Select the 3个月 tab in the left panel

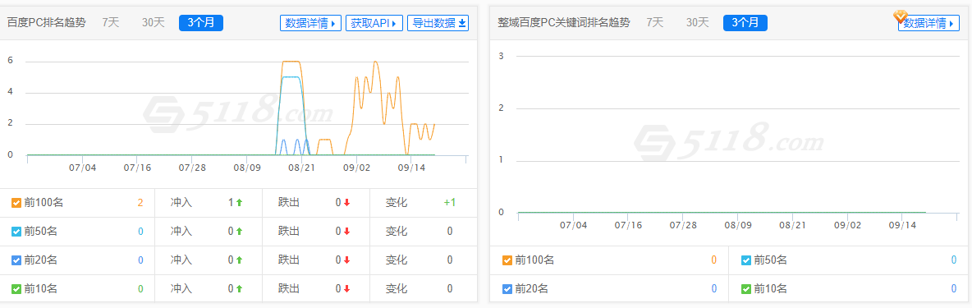201,23
